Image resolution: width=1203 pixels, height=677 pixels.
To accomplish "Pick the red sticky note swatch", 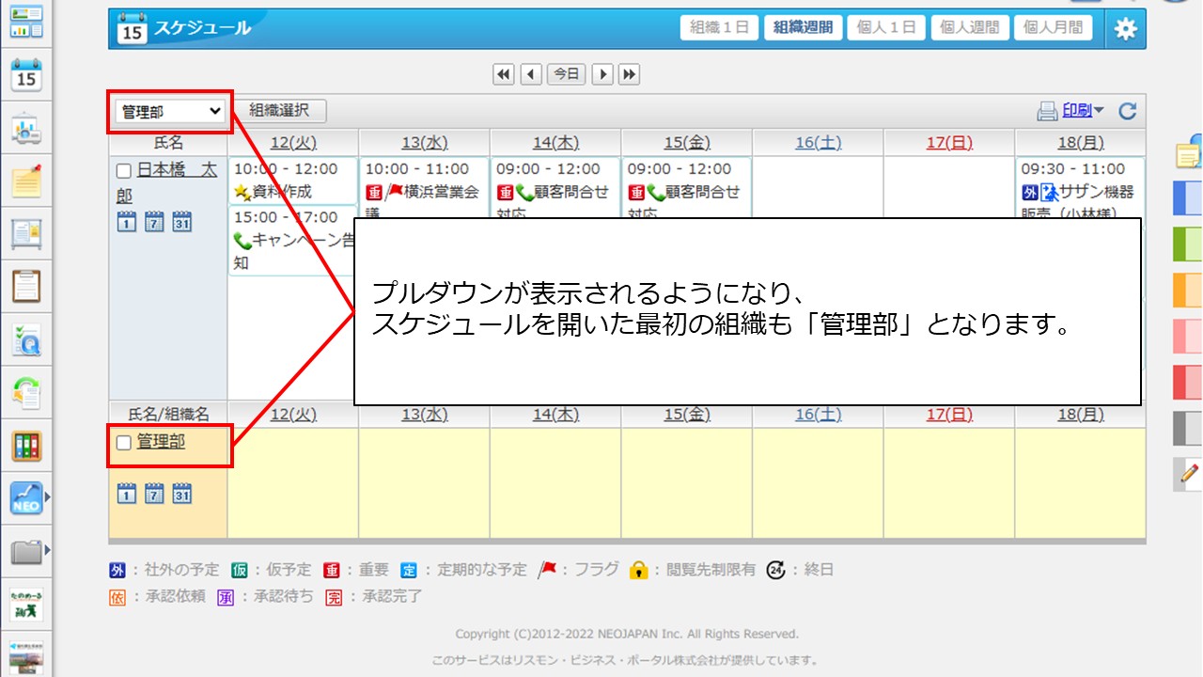I will [x=1189, y=382].
